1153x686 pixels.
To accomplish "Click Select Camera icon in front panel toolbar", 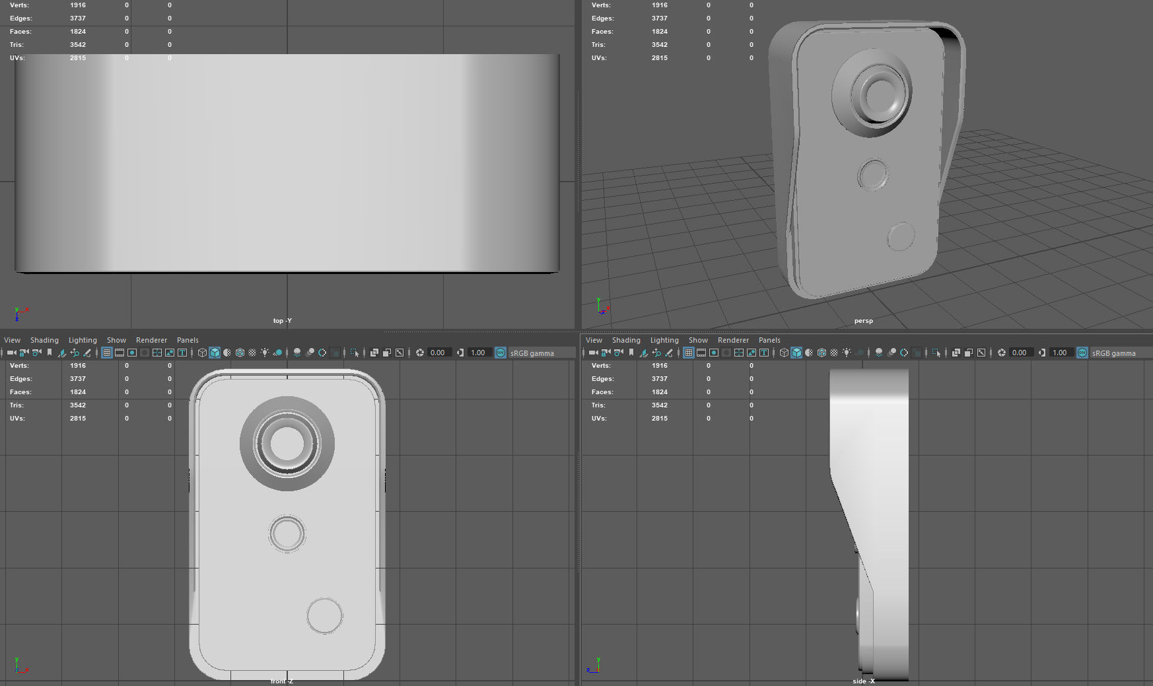I will (x=12, y=353).
